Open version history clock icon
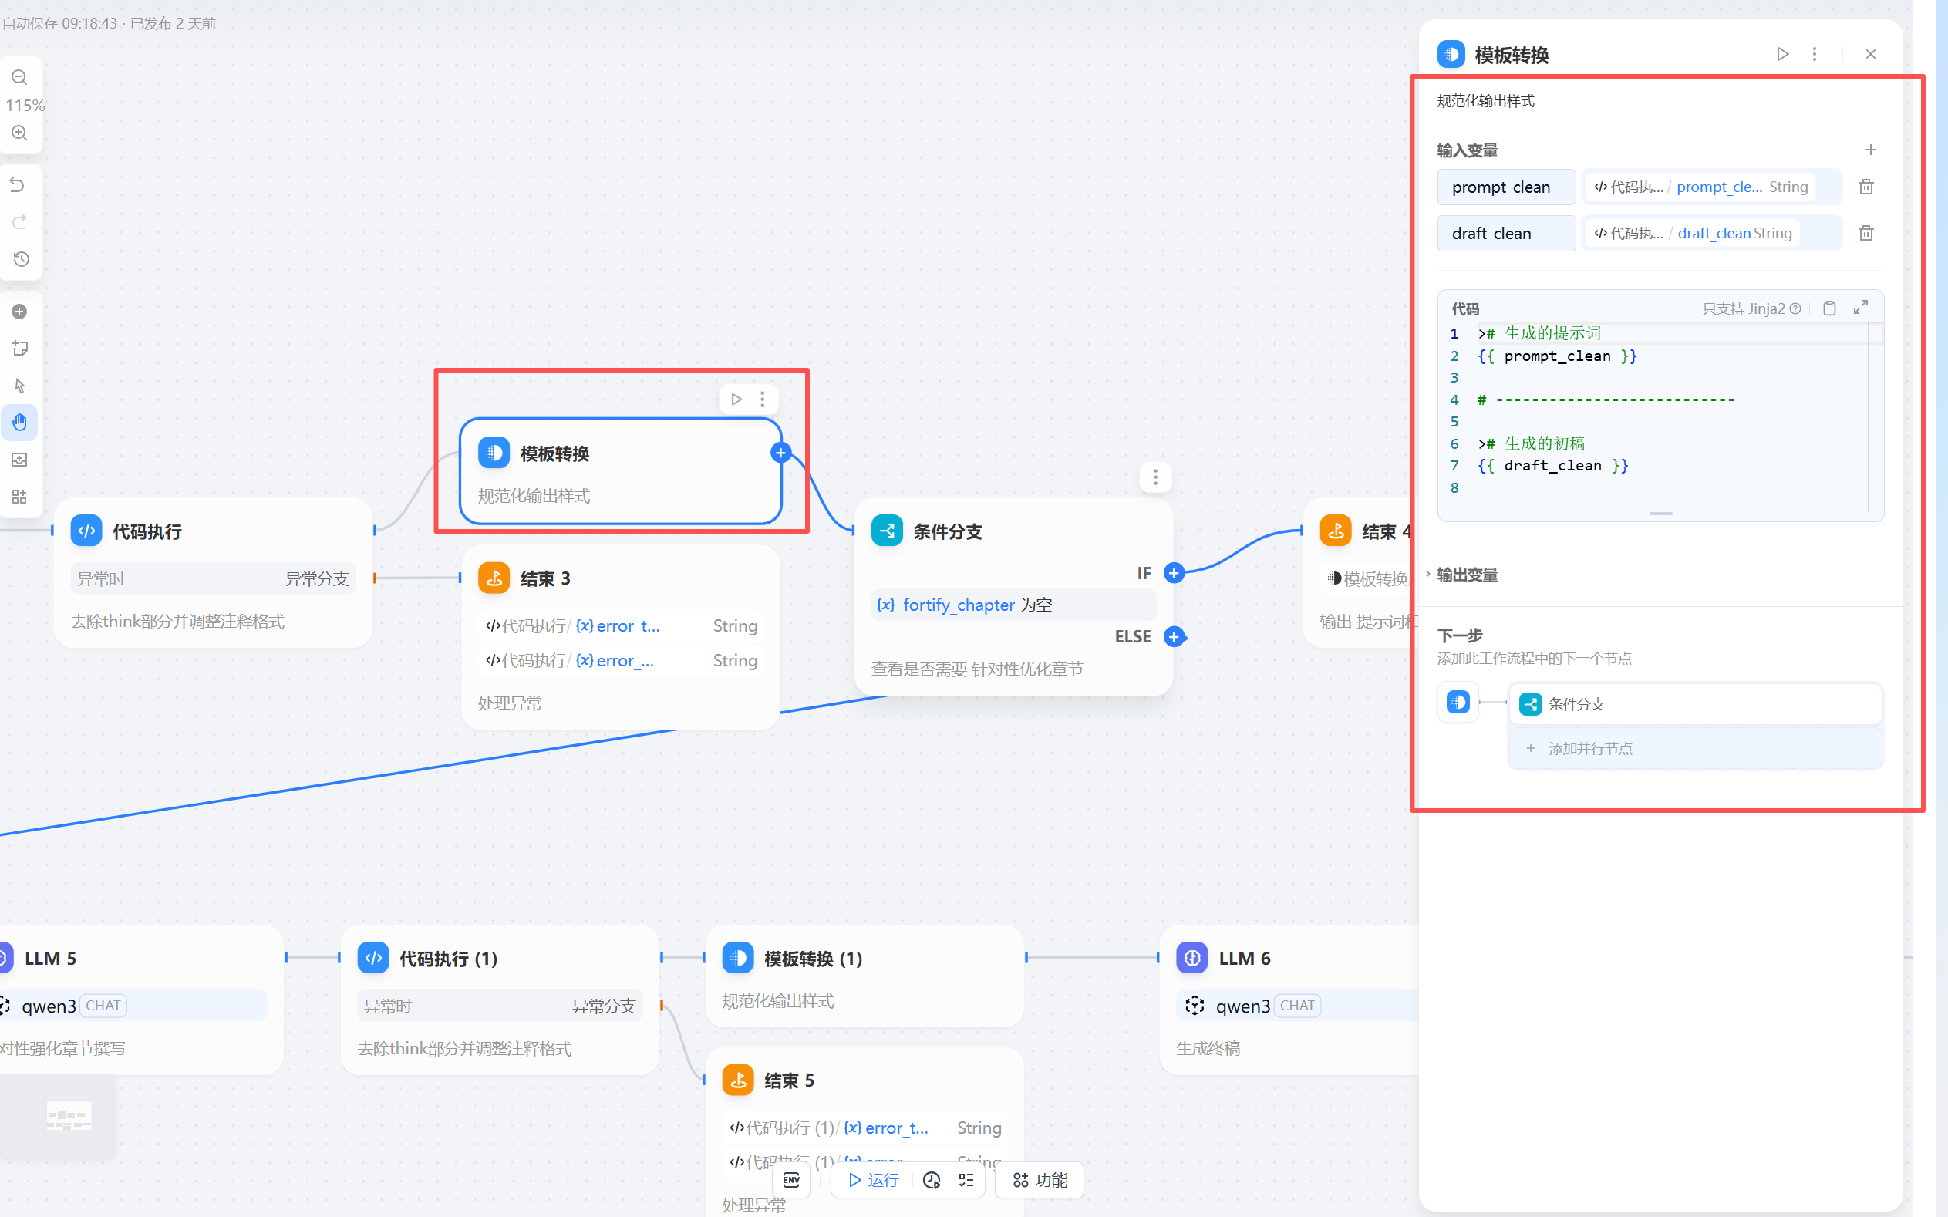Viewport: 1948px width, 1217px height. 20,259
